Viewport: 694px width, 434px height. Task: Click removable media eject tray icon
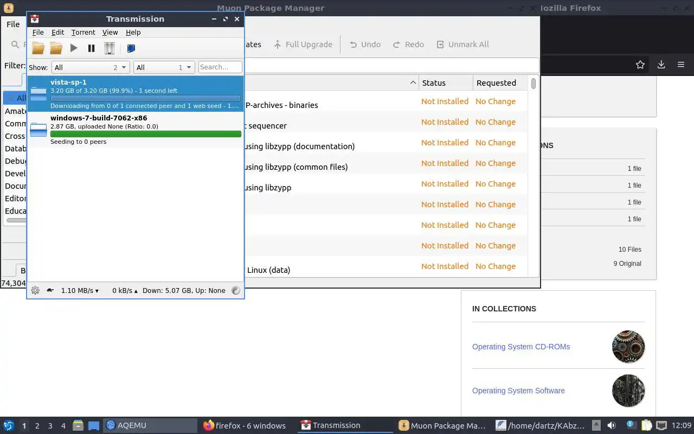[596, 425]
